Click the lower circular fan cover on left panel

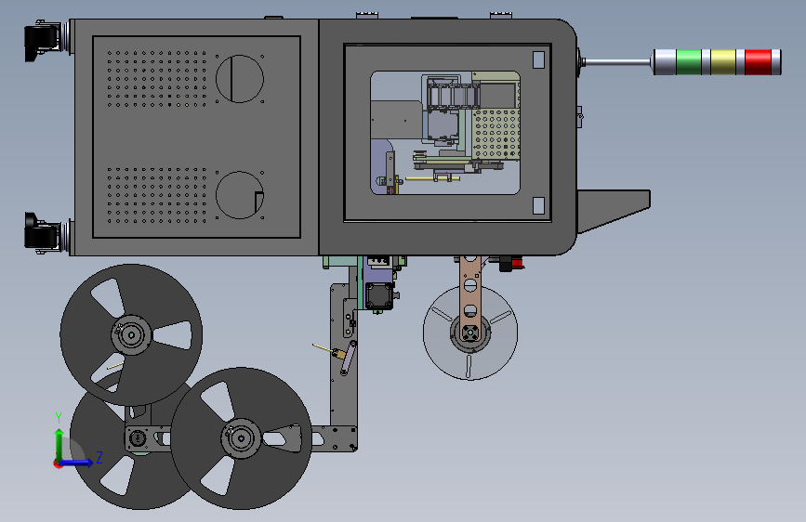(x=240, y=195)
